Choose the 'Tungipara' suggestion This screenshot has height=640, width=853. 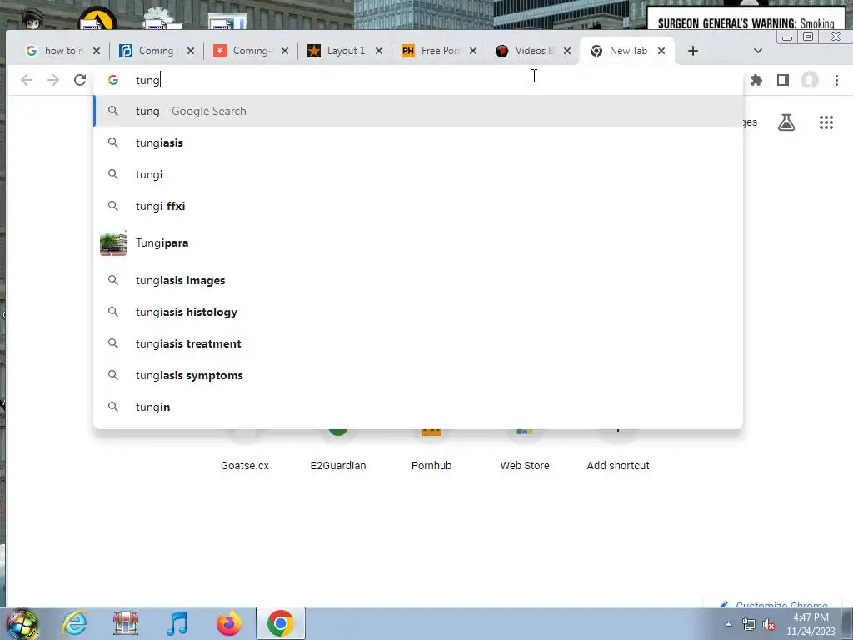pyautogui.click(x=418, y=242)
